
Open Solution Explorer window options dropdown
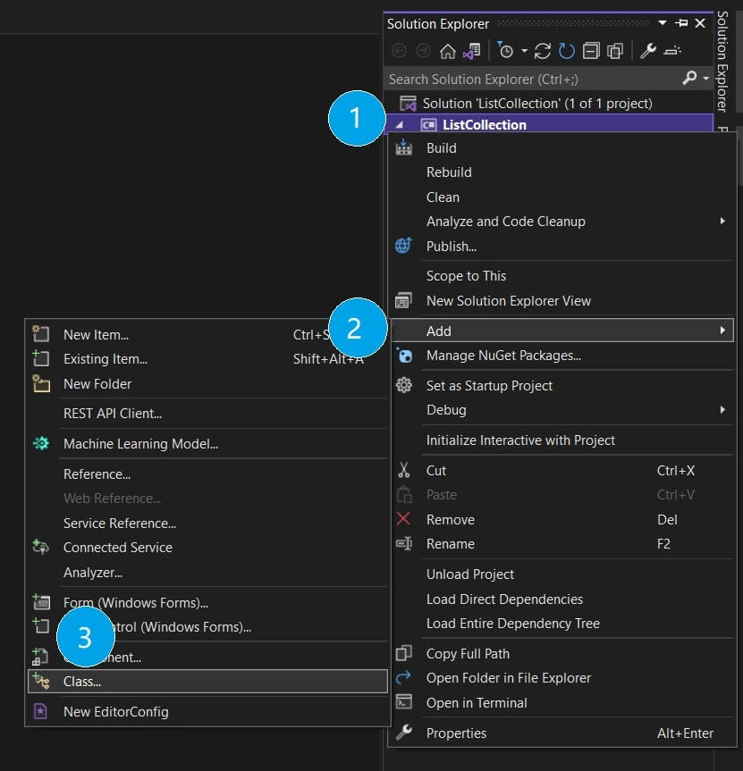[663, 23]
